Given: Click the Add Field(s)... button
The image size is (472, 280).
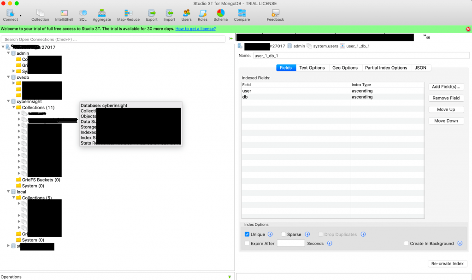Looking at the screenshot, I should 446,87.
